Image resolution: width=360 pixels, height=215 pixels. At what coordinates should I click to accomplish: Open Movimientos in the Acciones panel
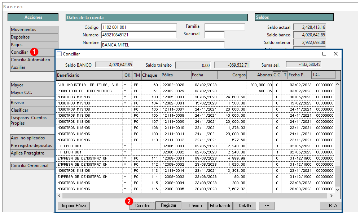coord(34,30)
